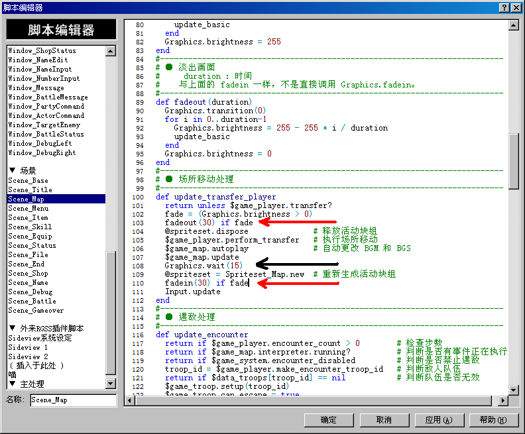Click code editor scroll left arrow
This screenshot has width=525, height=434.
pyautogui.click(x=130, y=400)
